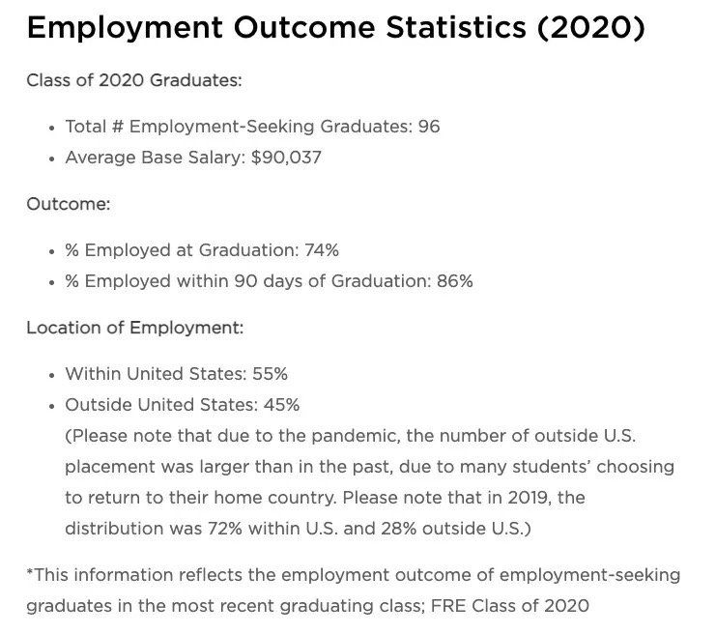Viewport: 716px width, 634px height.
Task: Click the "Outcome:" section label
Action: click(x=68, y=204)
